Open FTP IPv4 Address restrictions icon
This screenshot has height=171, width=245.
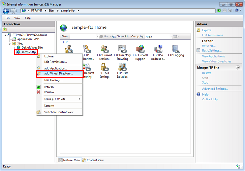click(x=158, y=53)
